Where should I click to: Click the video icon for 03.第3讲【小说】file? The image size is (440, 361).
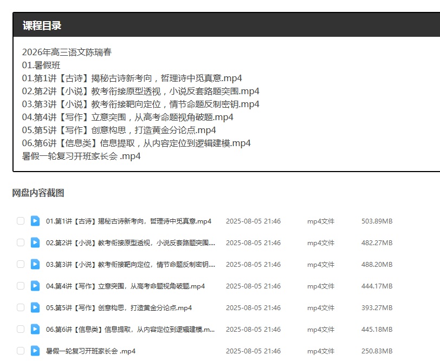[x=35, y=264]
